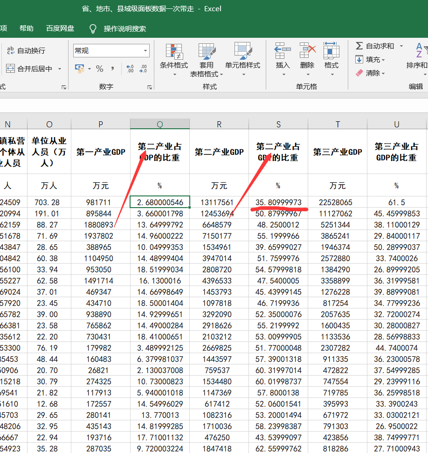The image size is (428, 453).
Task: Open the Help (帮助) tab
Action: coord(27,28)
